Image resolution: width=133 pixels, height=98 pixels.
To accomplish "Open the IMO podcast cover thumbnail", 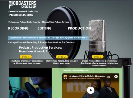I will 65,77.
